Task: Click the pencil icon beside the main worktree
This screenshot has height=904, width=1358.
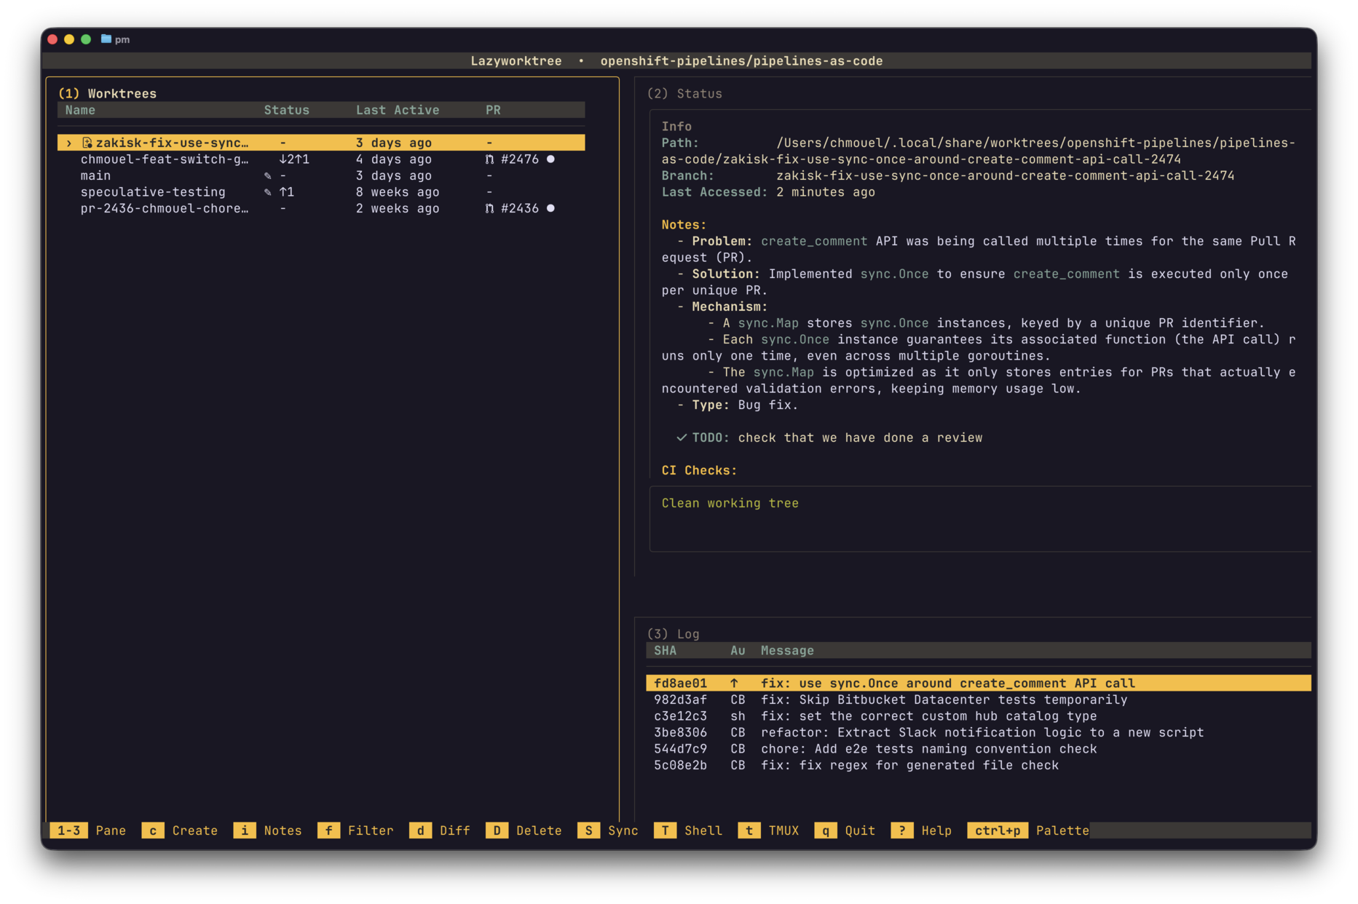Action: [x=268, y=175]
